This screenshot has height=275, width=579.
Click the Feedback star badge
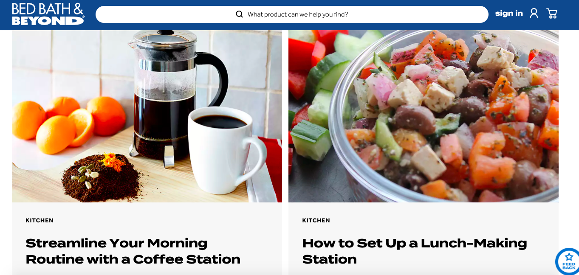[568, 261]
